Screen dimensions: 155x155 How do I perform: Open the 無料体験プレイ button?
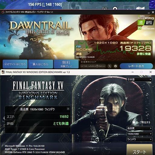coord(66,64)
